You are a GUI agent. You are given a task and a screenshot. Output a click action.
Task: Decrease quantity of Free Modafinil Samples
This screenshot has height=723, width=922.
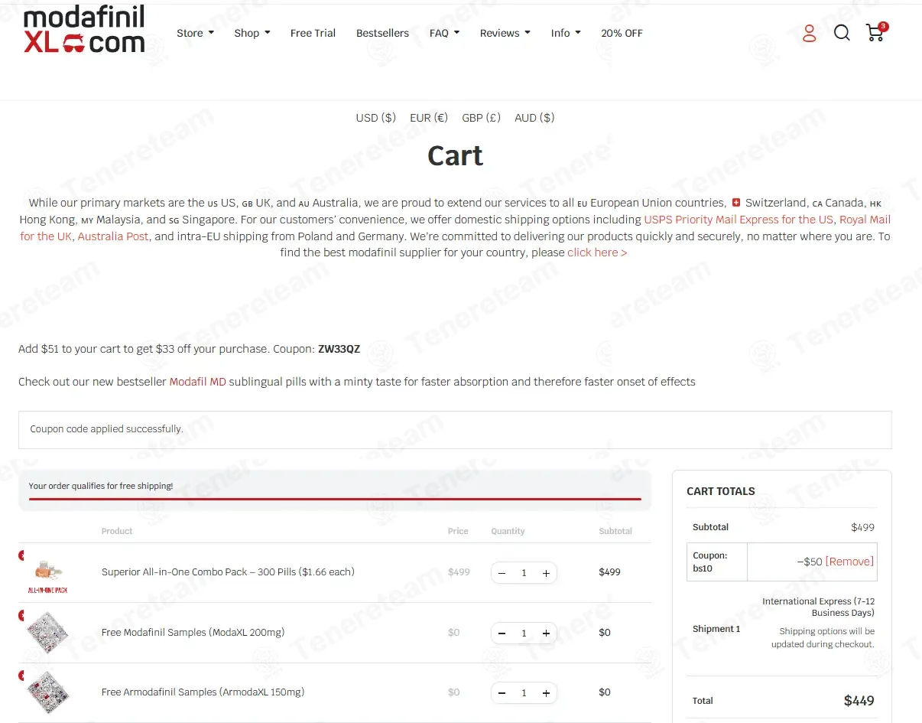pyautogui.click(x=502, y=633)
